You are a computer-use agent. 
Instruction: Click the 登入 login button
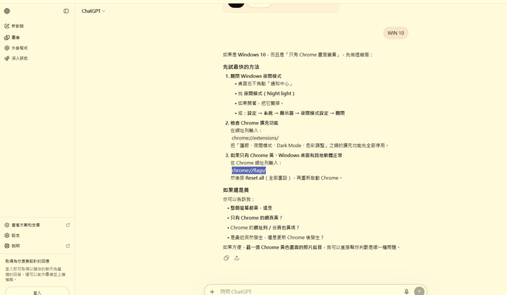(x=37, y=292)
